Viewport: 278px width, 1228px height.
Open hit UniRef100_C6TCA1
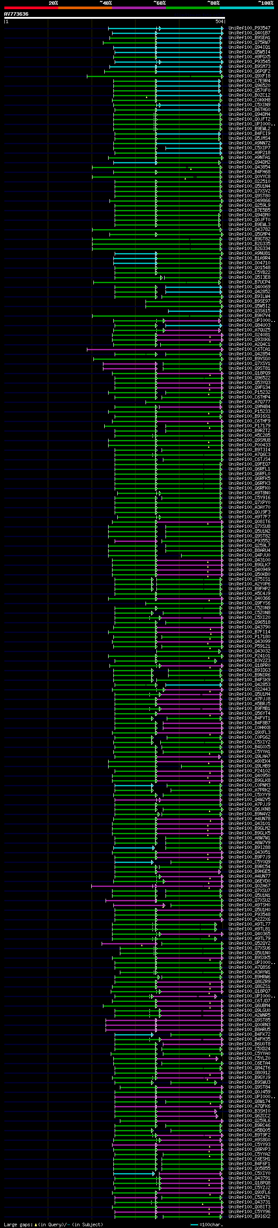[249, 349]
